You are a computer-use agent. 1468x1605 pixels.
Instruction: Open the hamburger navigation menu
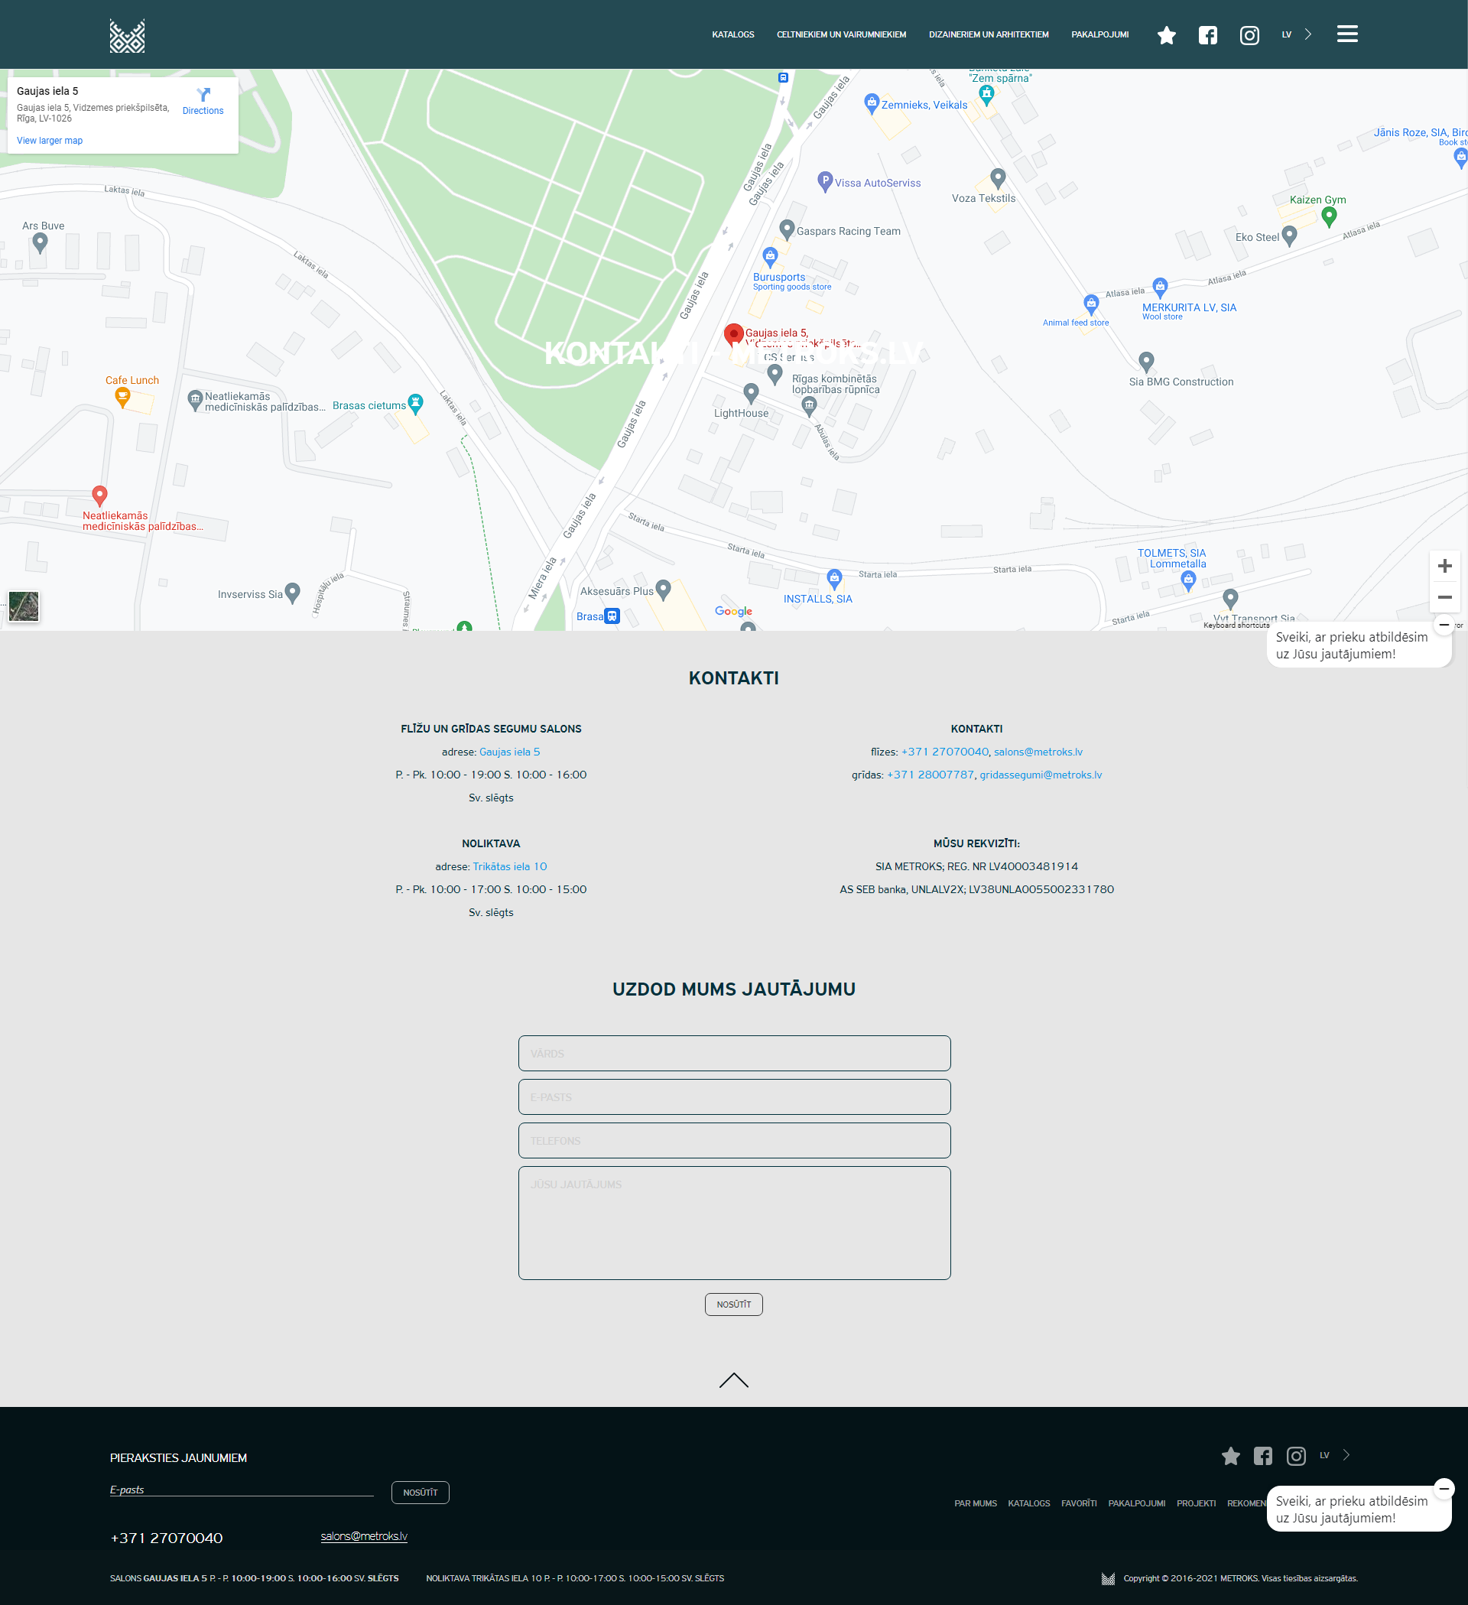point(1348,34)
